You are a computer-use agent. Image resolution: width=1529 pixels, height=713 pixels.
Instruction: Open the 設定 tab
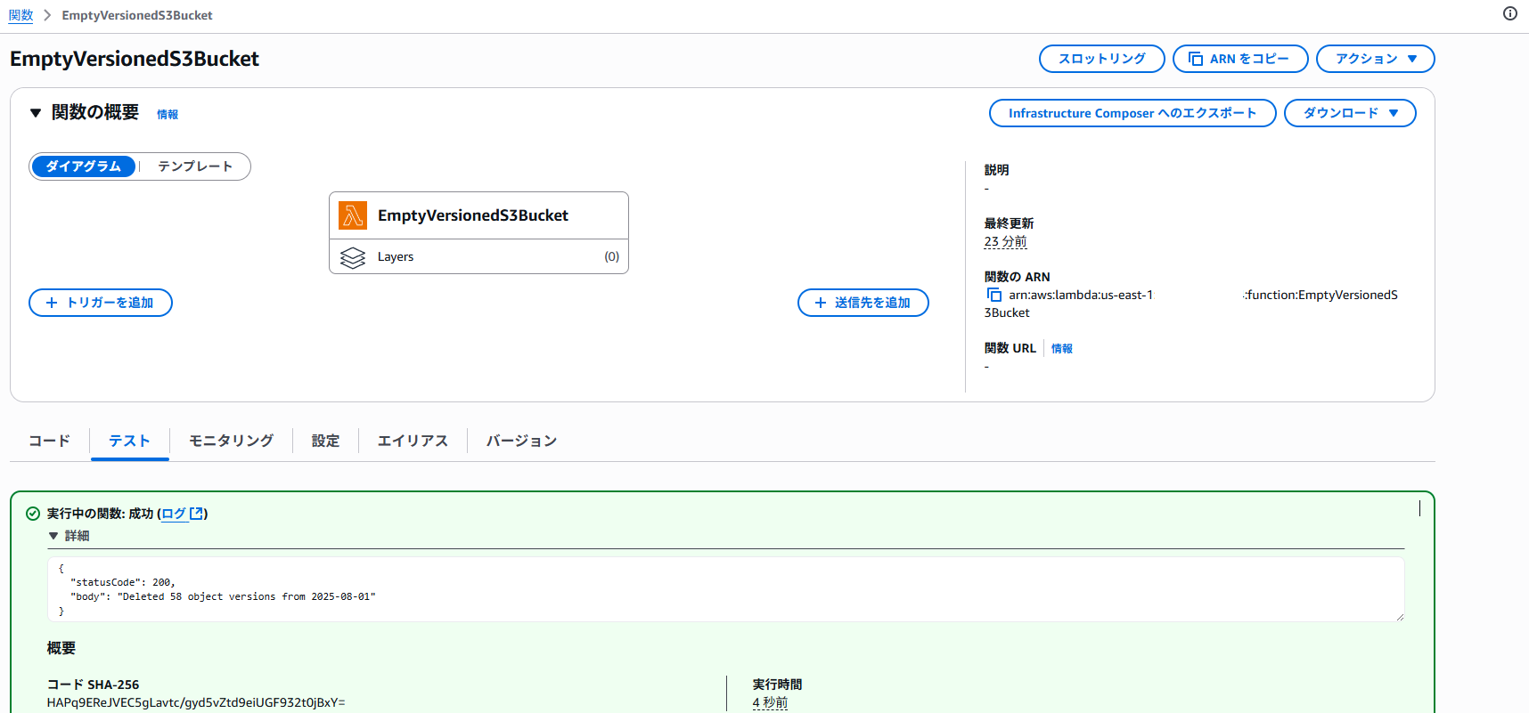pos(325,441)
